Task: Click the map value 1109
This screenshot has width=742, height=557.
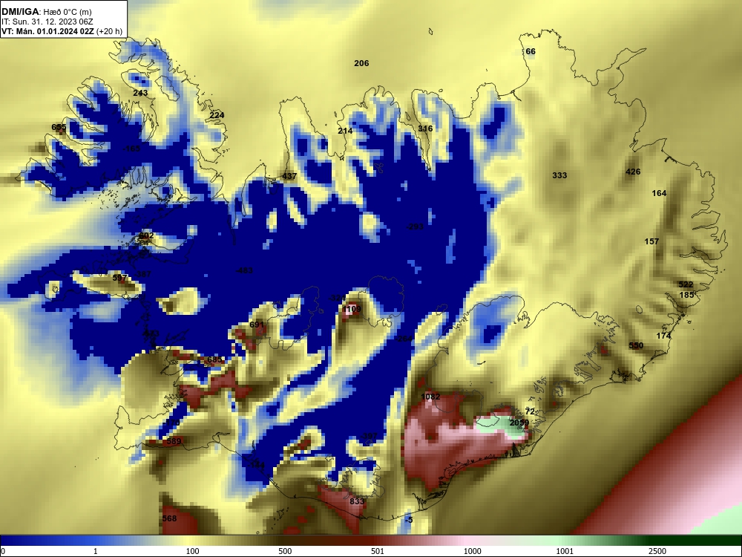Action: [x=352, y=309]
